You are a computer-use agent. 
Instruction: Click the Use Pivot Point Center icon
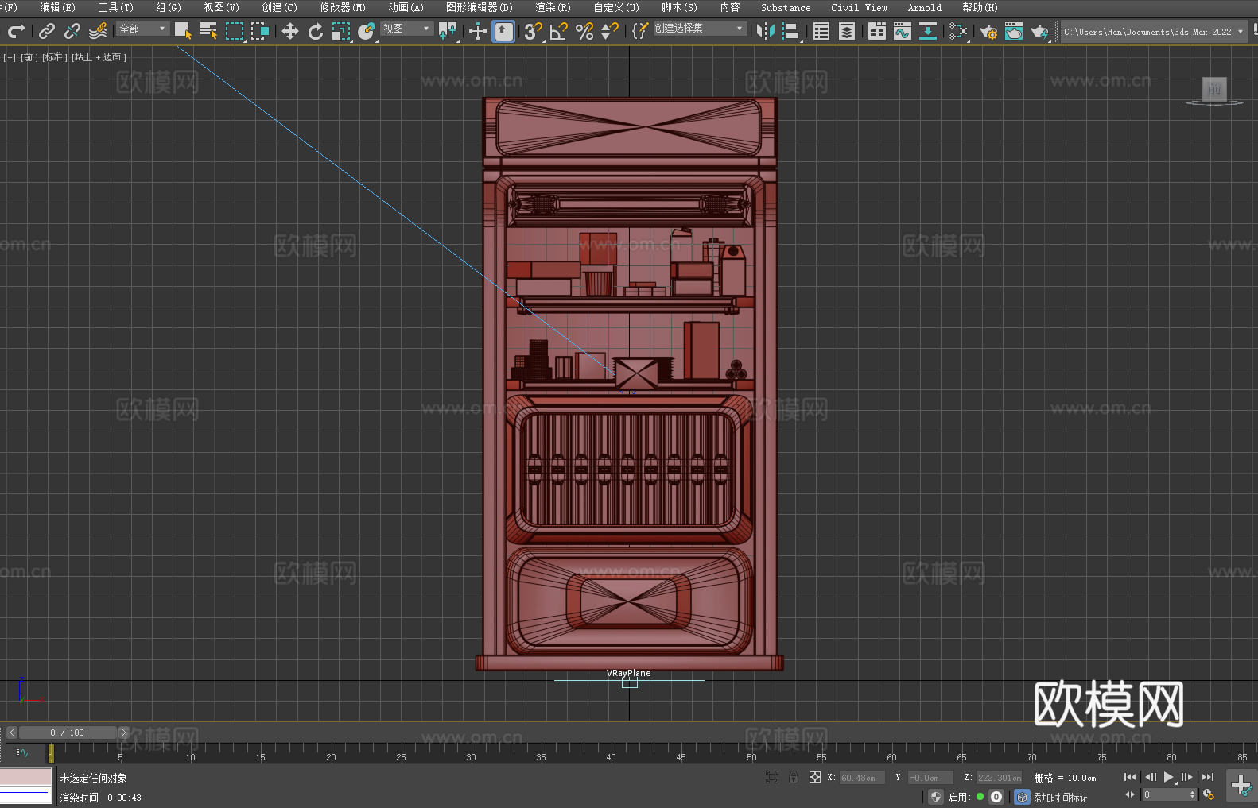click(x=448, y=31)
